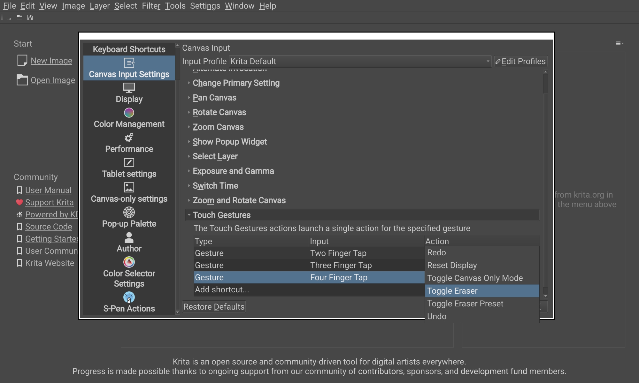Select the Author person icon
This screenshot has height=383, width=639.
[129, 237]
